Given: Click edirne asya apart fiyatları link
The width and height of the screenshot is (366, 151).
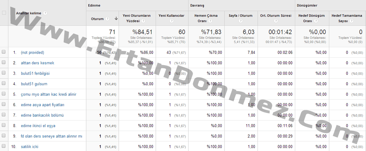Looking at the screenshot, I should [42, 105].
